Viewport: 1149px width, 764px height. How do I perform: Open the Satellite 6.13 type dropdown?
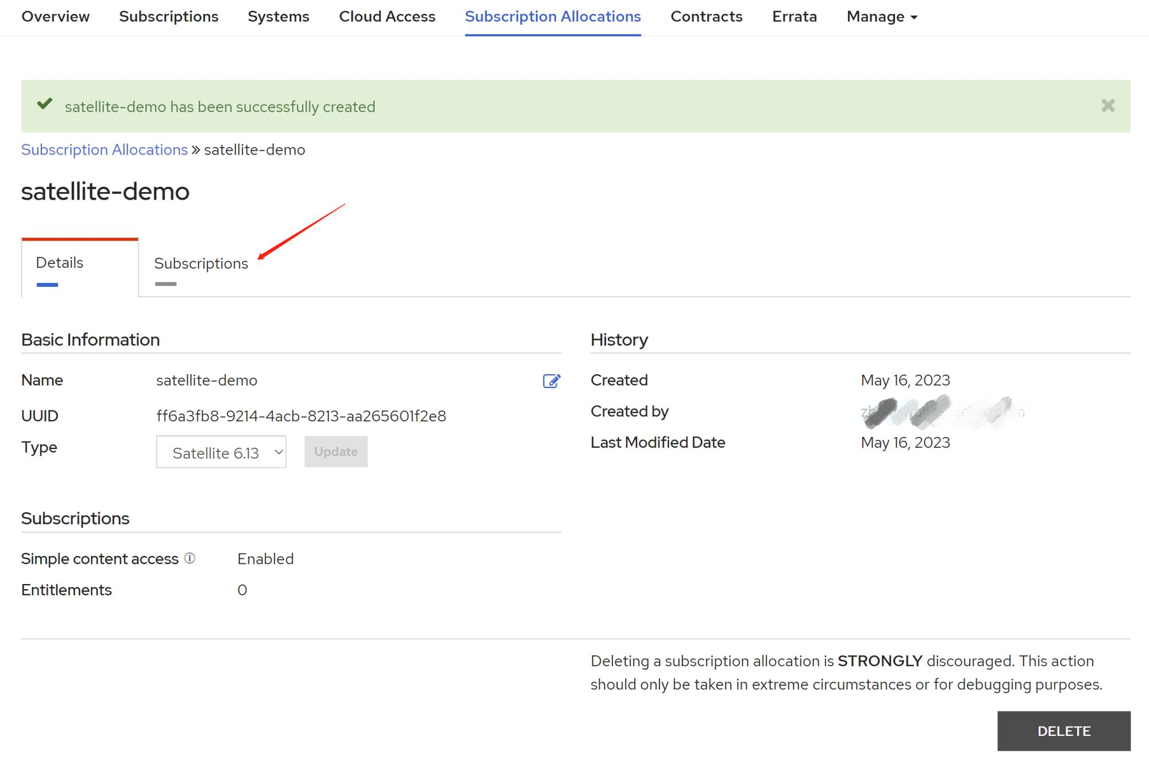221,452
